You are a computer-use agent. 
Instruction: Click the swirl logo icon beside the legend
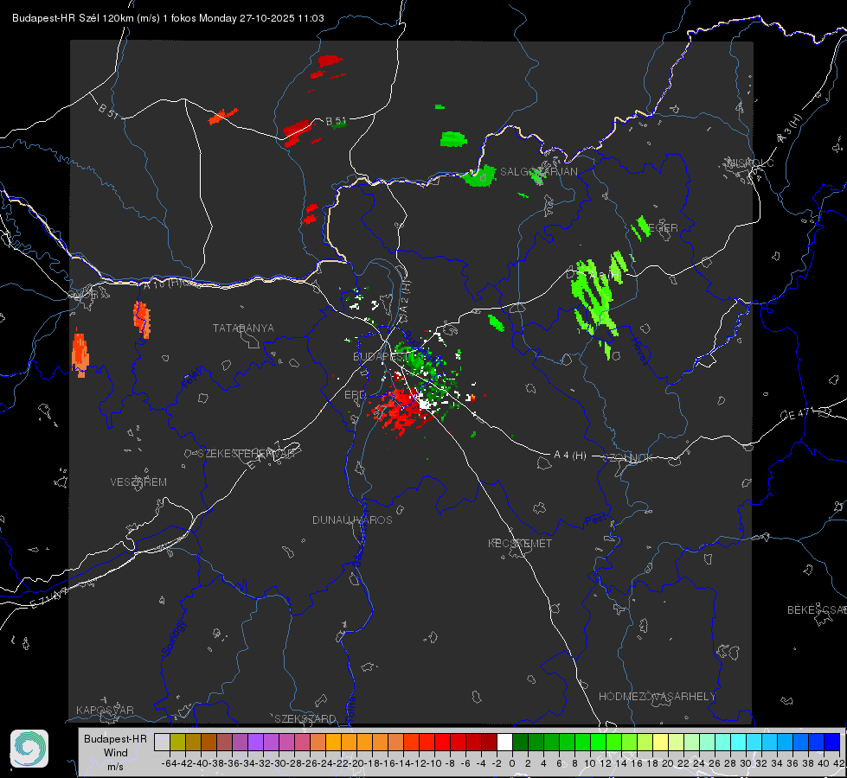(29, 749)
